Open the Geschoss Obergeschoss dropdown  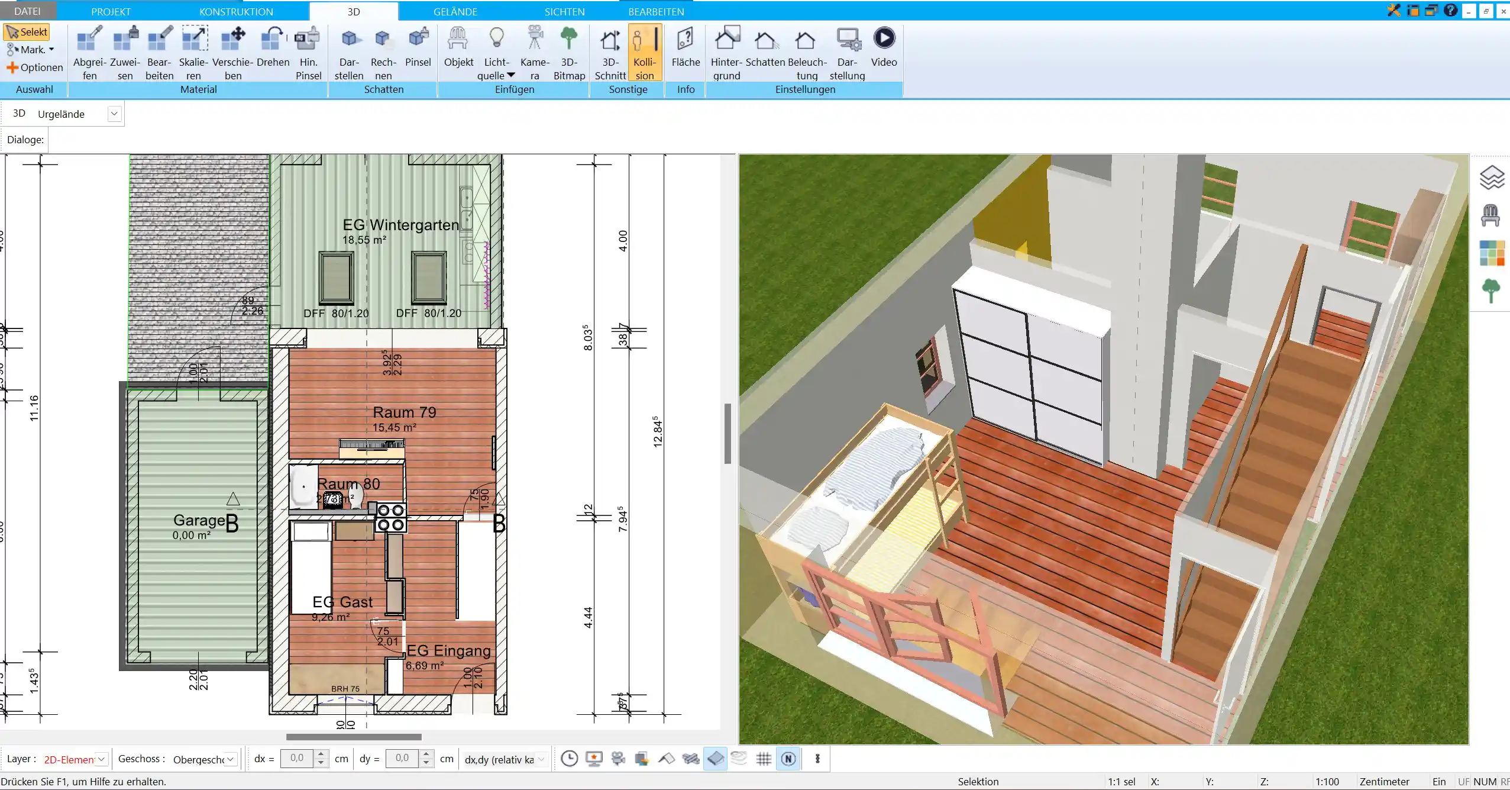pyautogui.click(x=231, y=759)
